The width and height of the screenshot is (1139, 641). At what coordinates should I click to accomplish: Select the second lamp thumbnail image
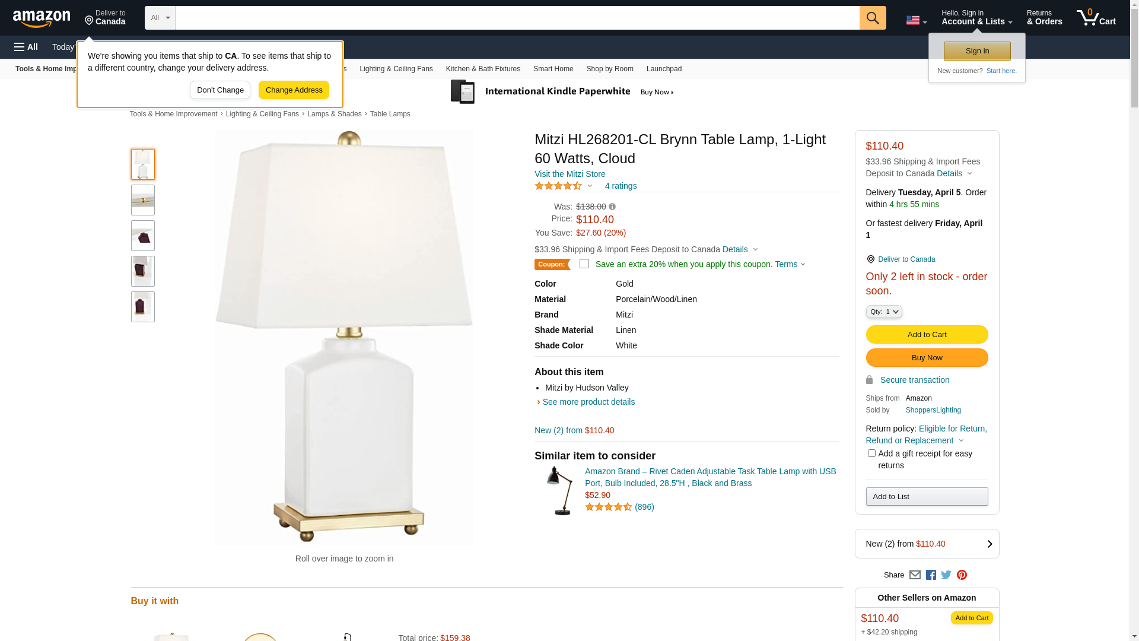[x=143, y=200]
